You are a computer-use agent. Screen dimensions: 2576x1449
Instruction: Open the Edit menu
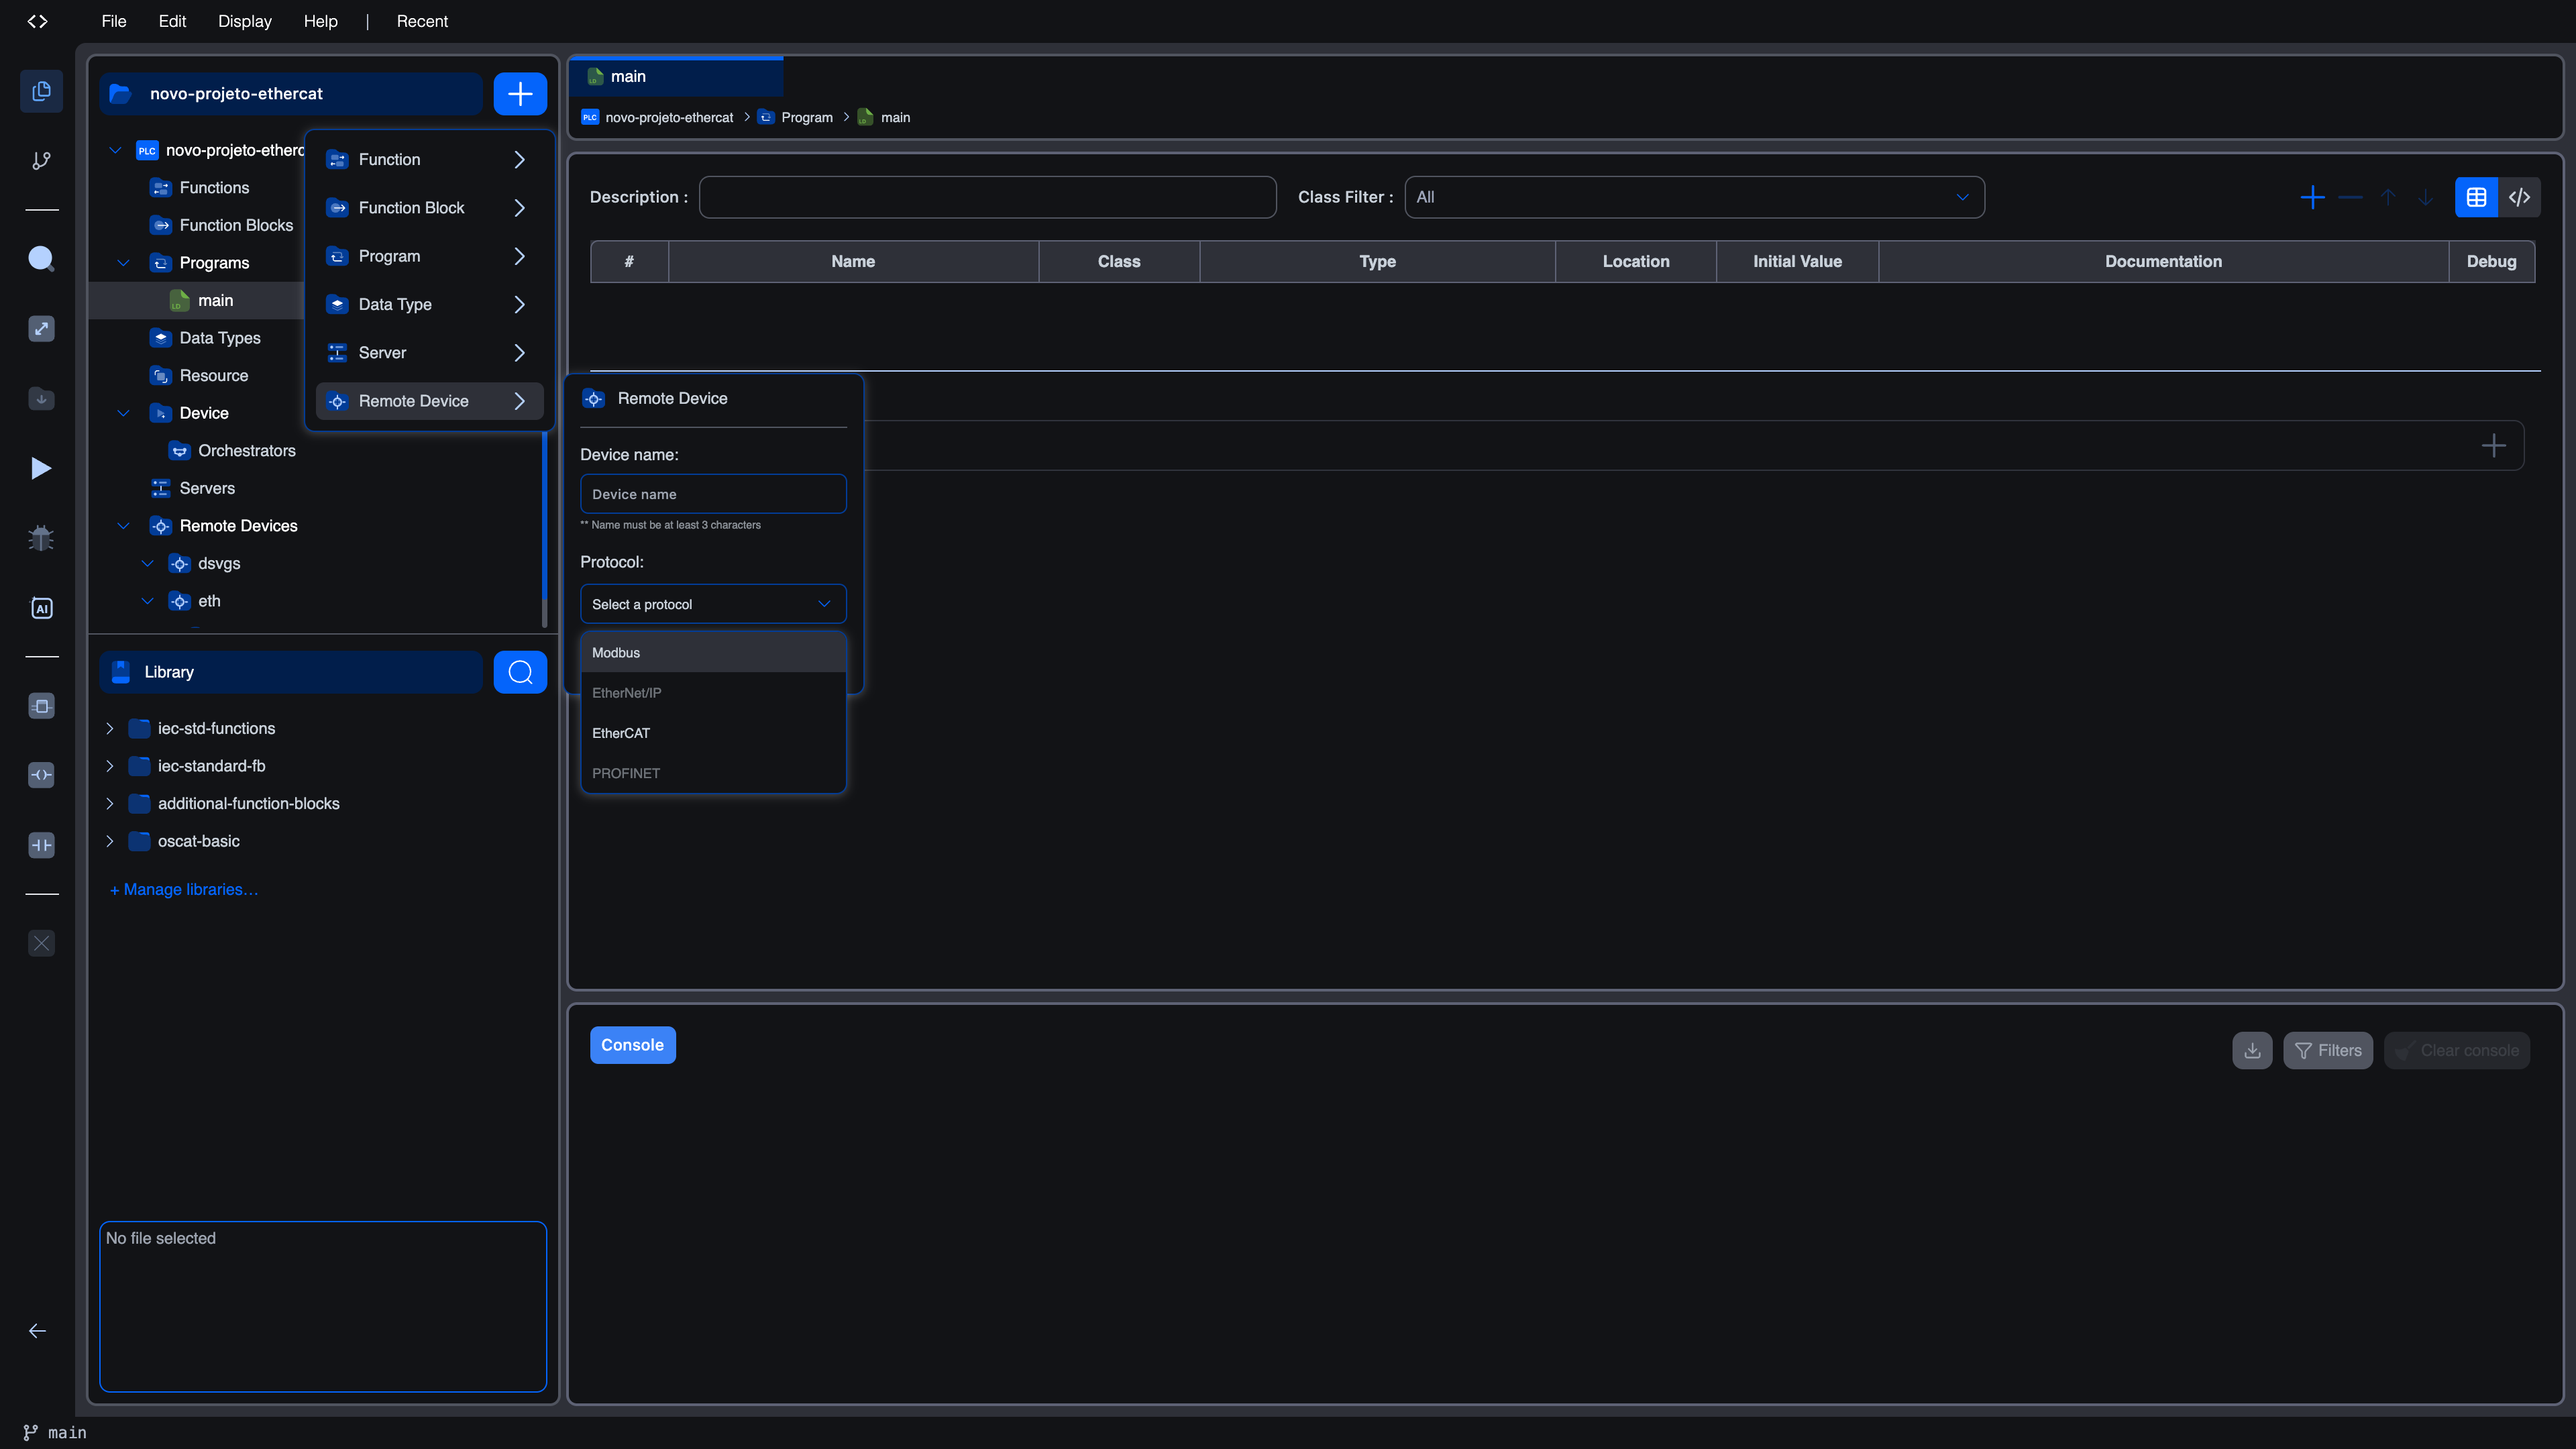pos(172,21)
